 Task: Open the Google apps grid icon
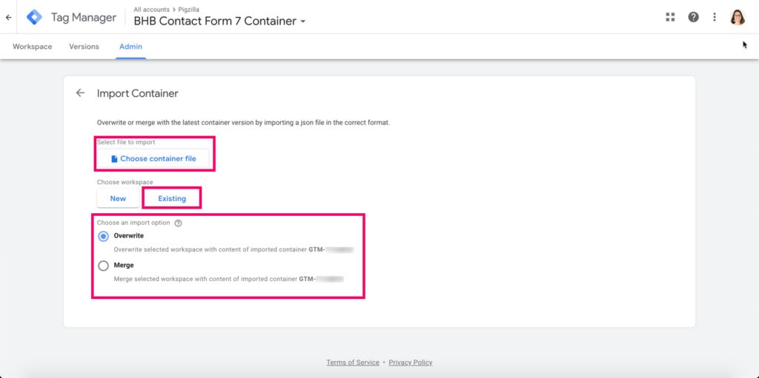tap(670, 18)
